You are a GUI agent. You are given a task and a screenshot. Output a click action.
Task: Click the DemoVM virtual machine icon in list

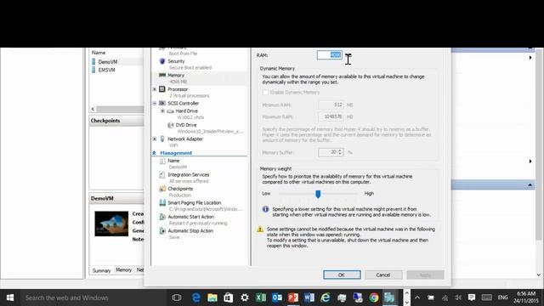pyautogui.click(x=93, y=62)
